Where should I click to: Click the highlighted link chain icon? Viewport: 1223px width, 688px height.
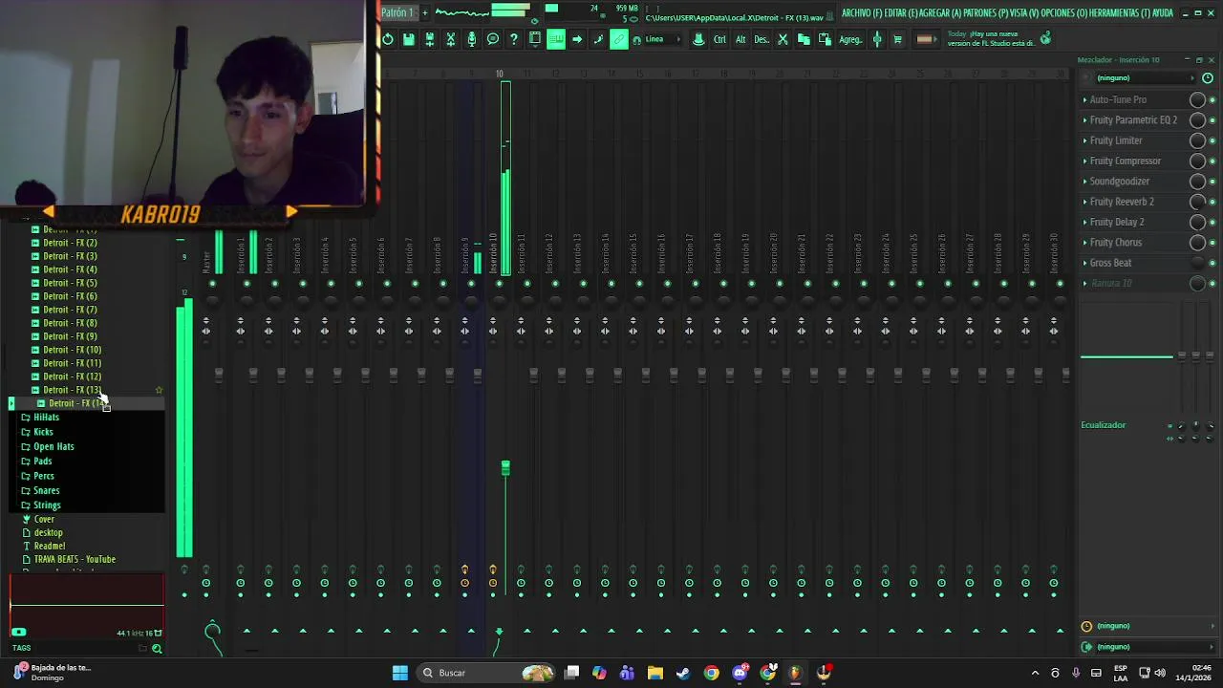click(619, 39)
